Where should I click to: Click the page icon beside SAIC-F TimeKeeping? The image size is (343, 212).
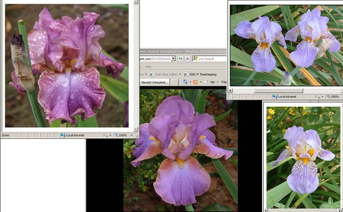click(186, 75)
